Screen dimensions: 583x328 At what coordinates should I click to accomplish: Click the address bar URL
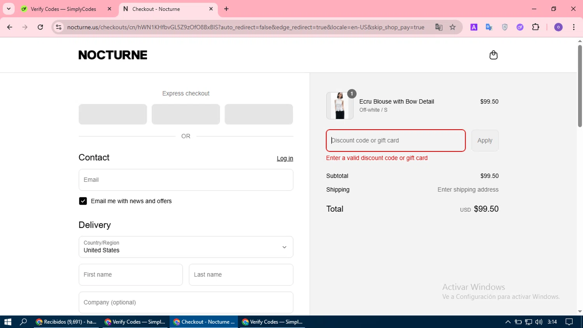pyautogui.click(x=246, y=27)
